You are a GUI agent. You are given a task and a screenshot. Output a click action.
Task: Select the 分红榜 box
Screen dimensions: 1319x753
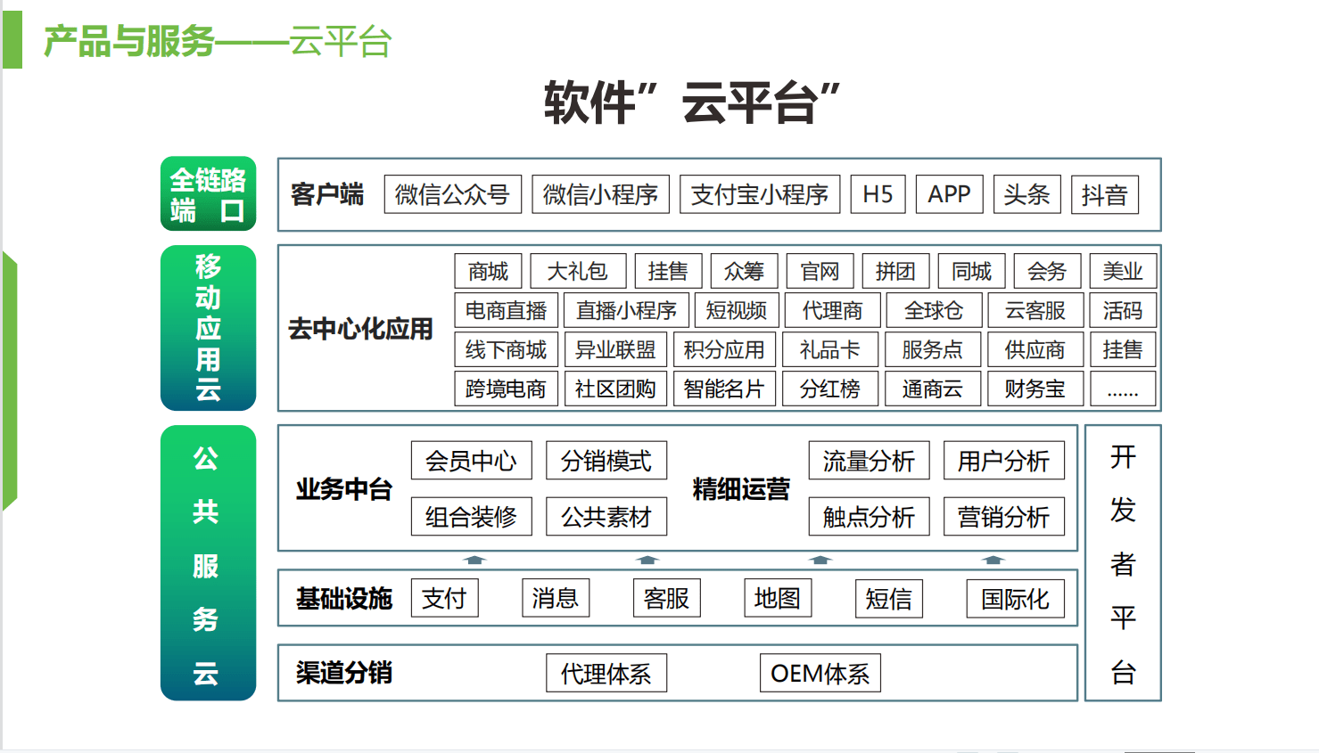tap(830, 389)
